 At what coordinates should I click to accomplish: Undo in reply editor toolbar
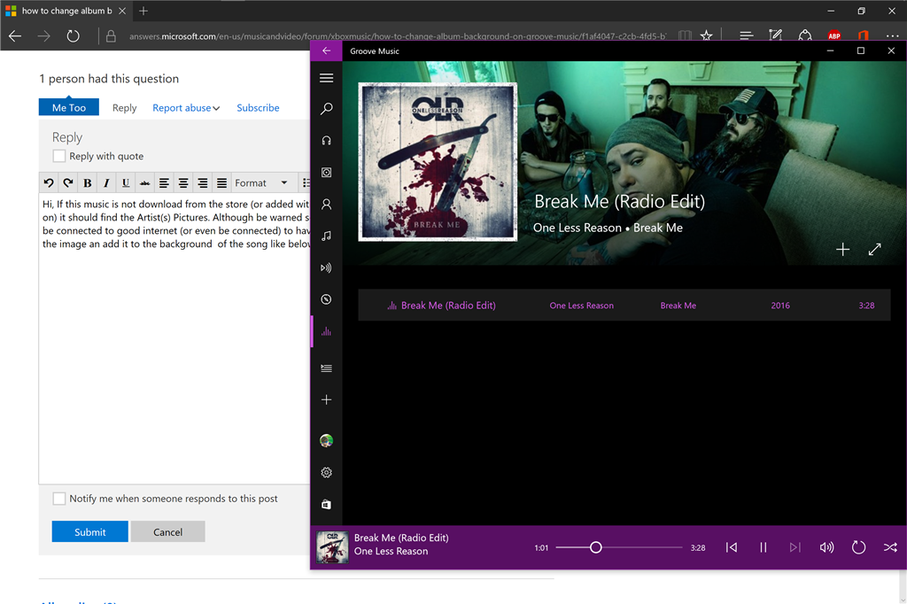(49, 182)
